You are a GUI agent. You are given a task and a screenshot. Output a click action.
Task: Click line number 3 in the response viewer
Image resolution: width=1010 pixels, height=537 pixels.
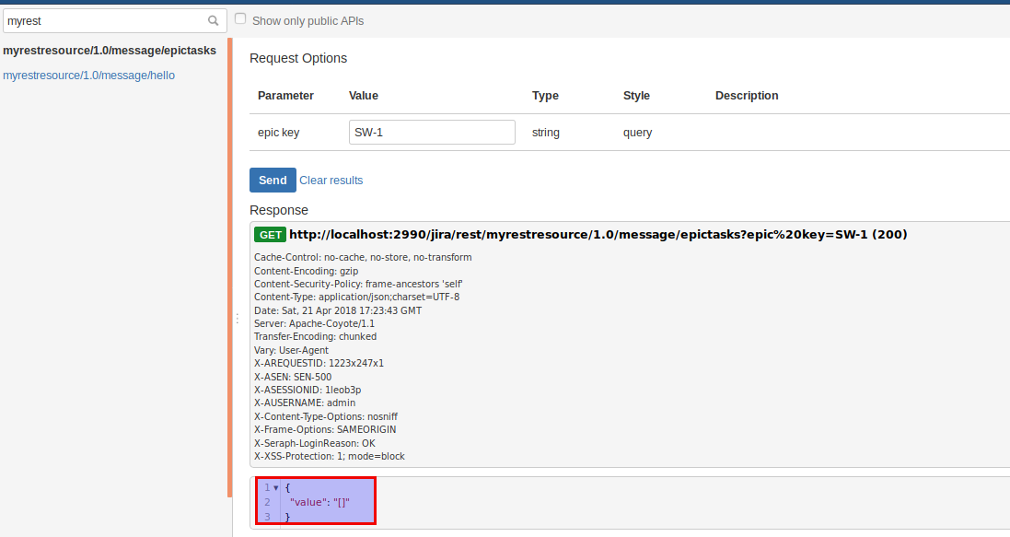[x=267, y=517]
